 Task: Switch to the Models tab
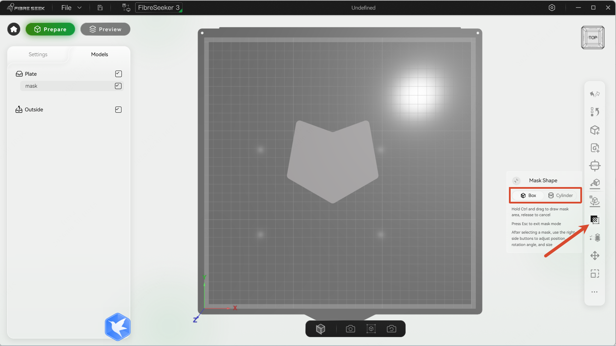tap(100, 54)
